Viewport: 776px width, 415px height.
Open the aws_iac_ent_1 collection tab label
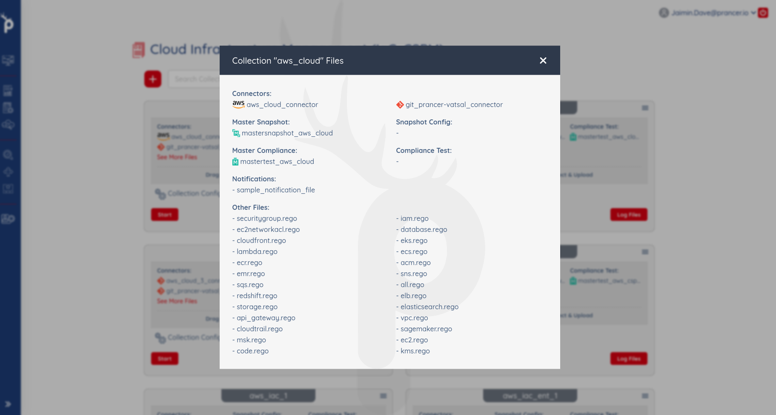click(x=530, y=395)
